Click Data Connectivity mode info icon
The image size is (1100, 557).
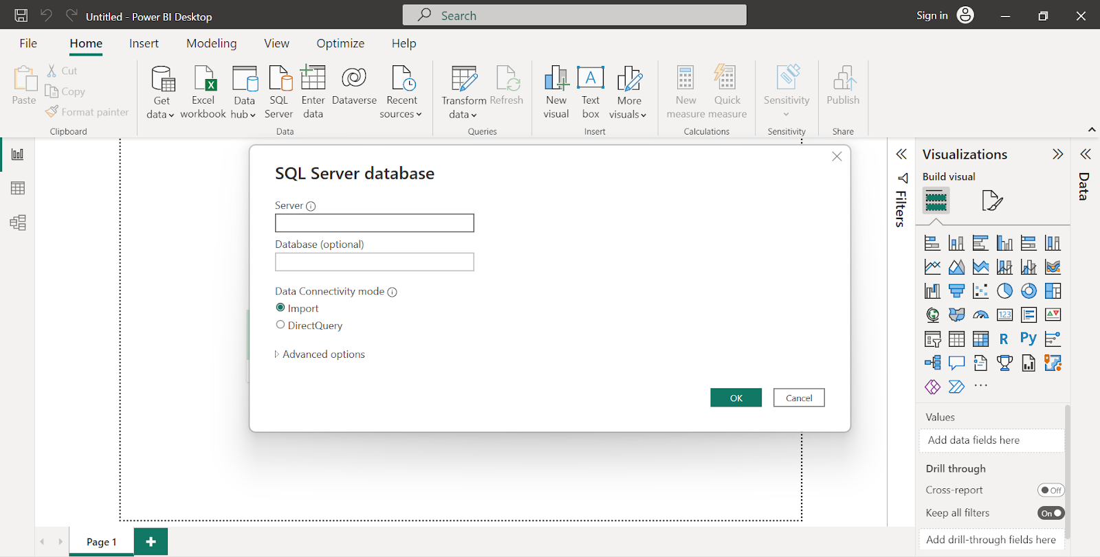tap(392, 292)
